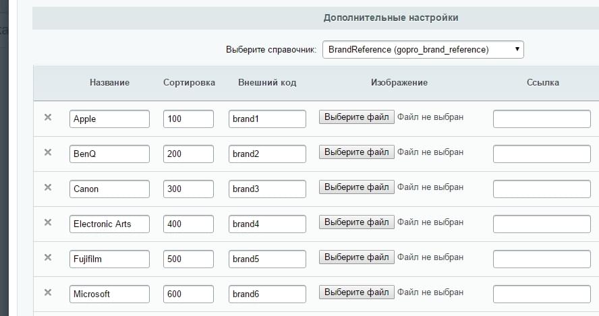Remove the Fujifilm entry using its X

[x=48, y=257]
